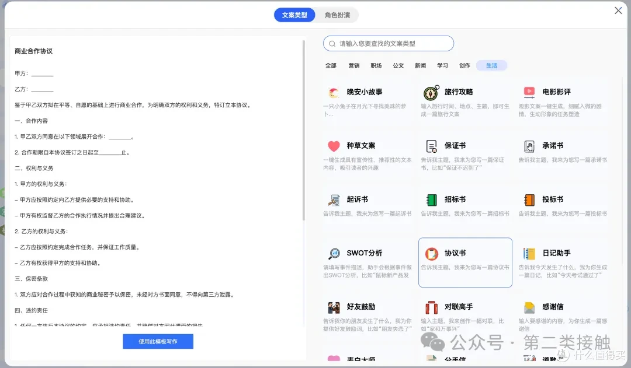Switch to the 文案类型 tab
Viewport: 631px width, 368px height.
[294, 15]
